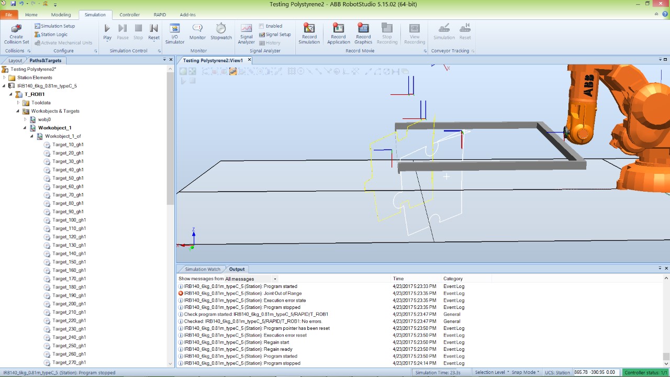Click the Category column header

[453, 279]
